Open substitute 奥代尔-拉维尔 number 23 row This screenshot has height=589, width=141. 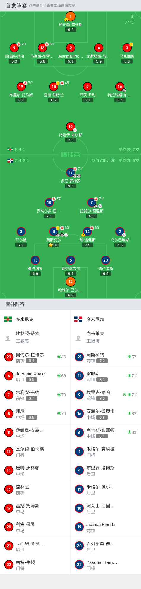[35, 357]
